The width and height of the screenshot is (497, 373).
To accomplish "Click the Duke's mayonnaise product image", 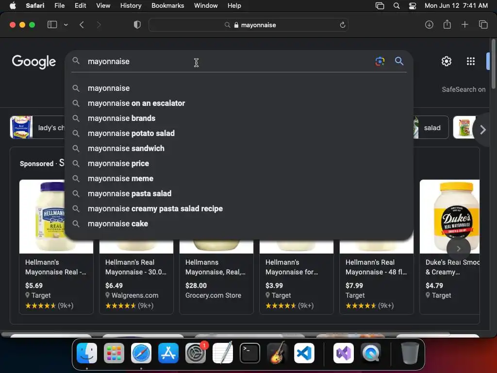I will point(449,216).
